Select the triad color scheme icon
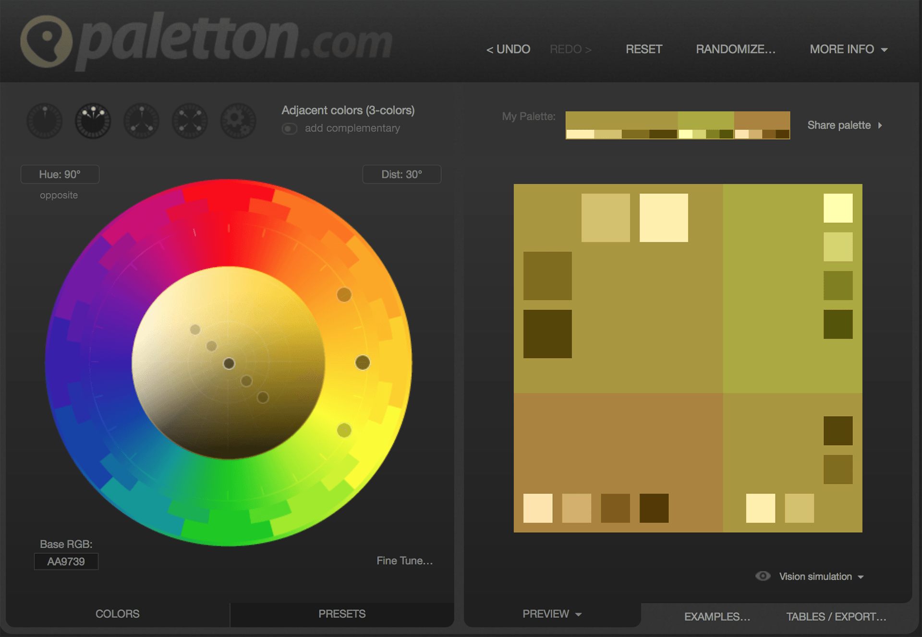The image size is (922, 637). pyautogui.click(x=141, y=121)
